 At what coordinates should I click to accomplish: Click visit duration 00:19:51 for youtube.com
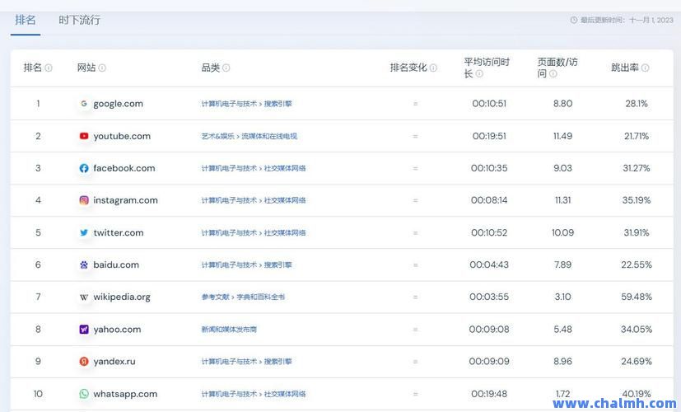489,136
